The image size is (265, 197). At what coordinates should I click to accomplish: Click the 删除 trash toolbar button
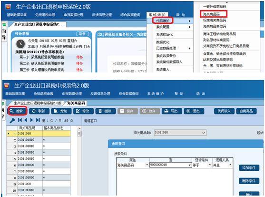(x=106, y=111)
